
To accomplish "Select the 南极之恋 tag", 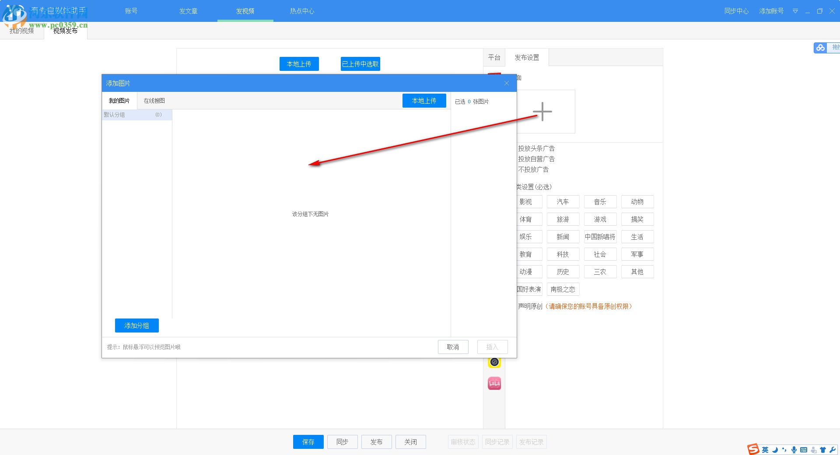I will pyautogui.click(x=563, y=289).
